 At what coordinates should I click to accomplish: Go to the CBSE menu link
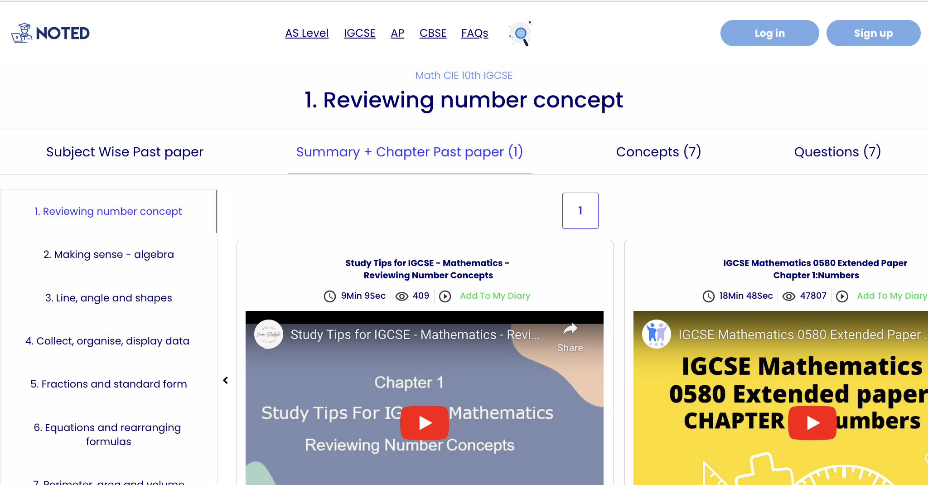433,33
